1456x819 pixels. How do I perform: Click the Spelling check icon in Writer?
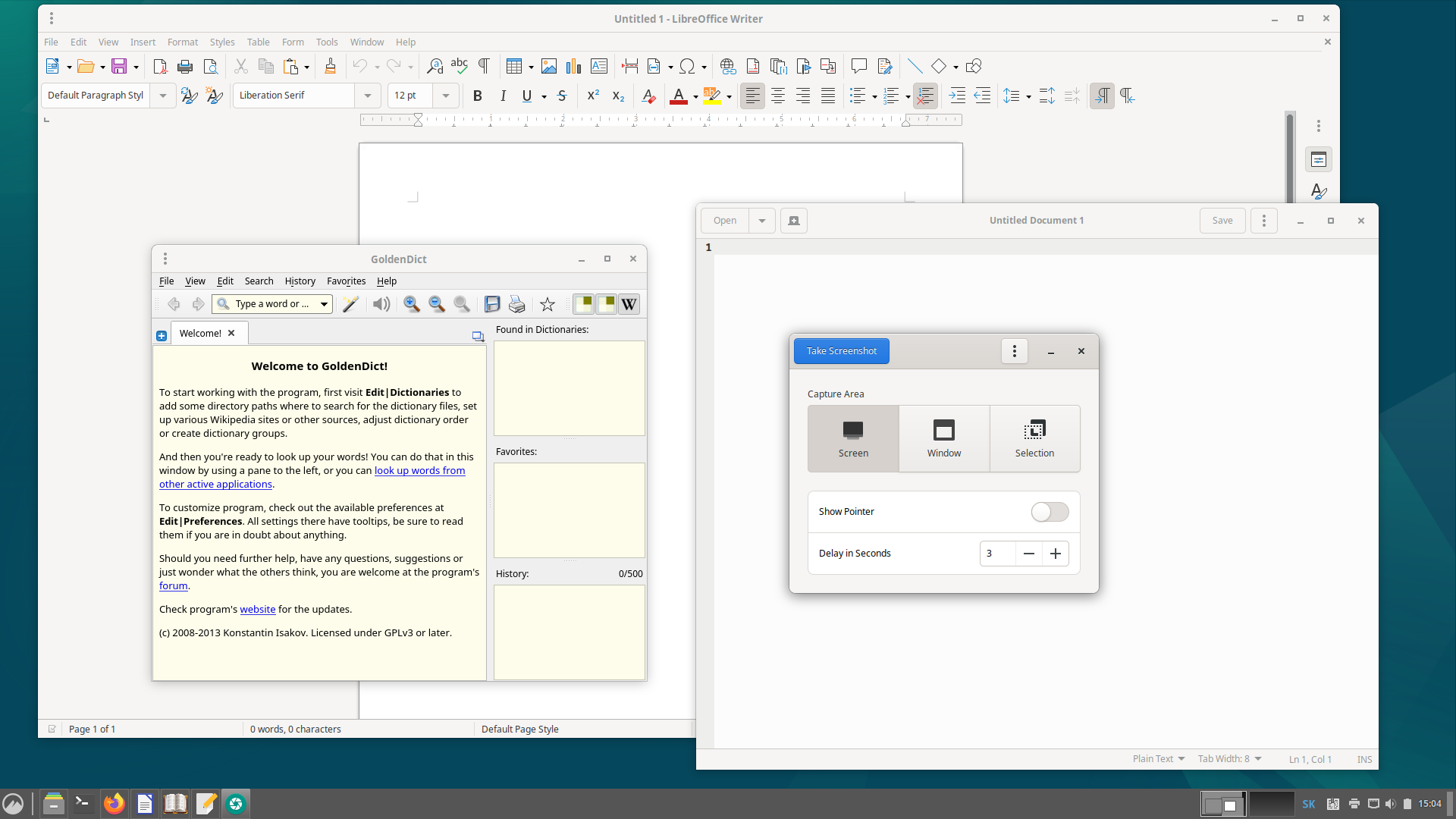[x=460, y=67]
